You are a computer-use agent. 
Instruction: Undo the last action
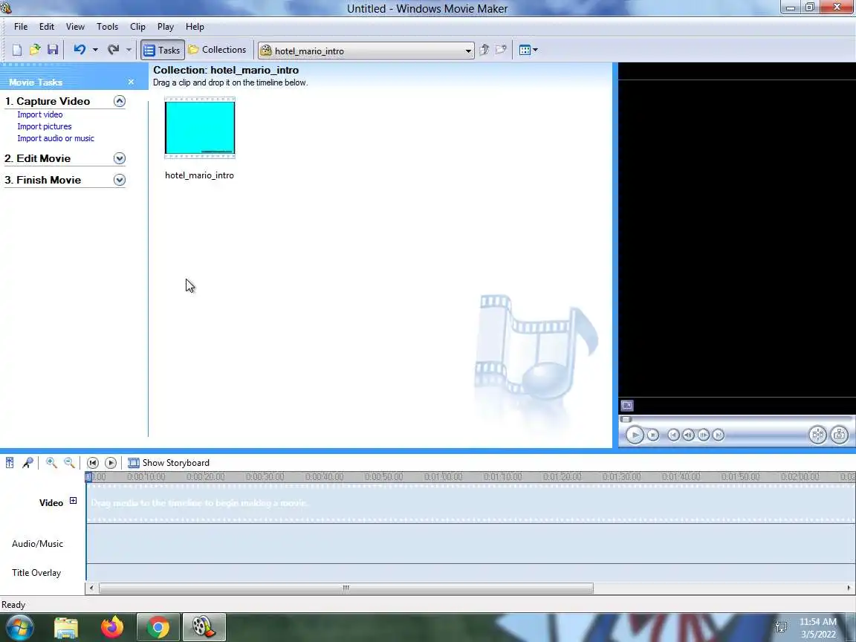pyautogui.click(x=80, y=51)
